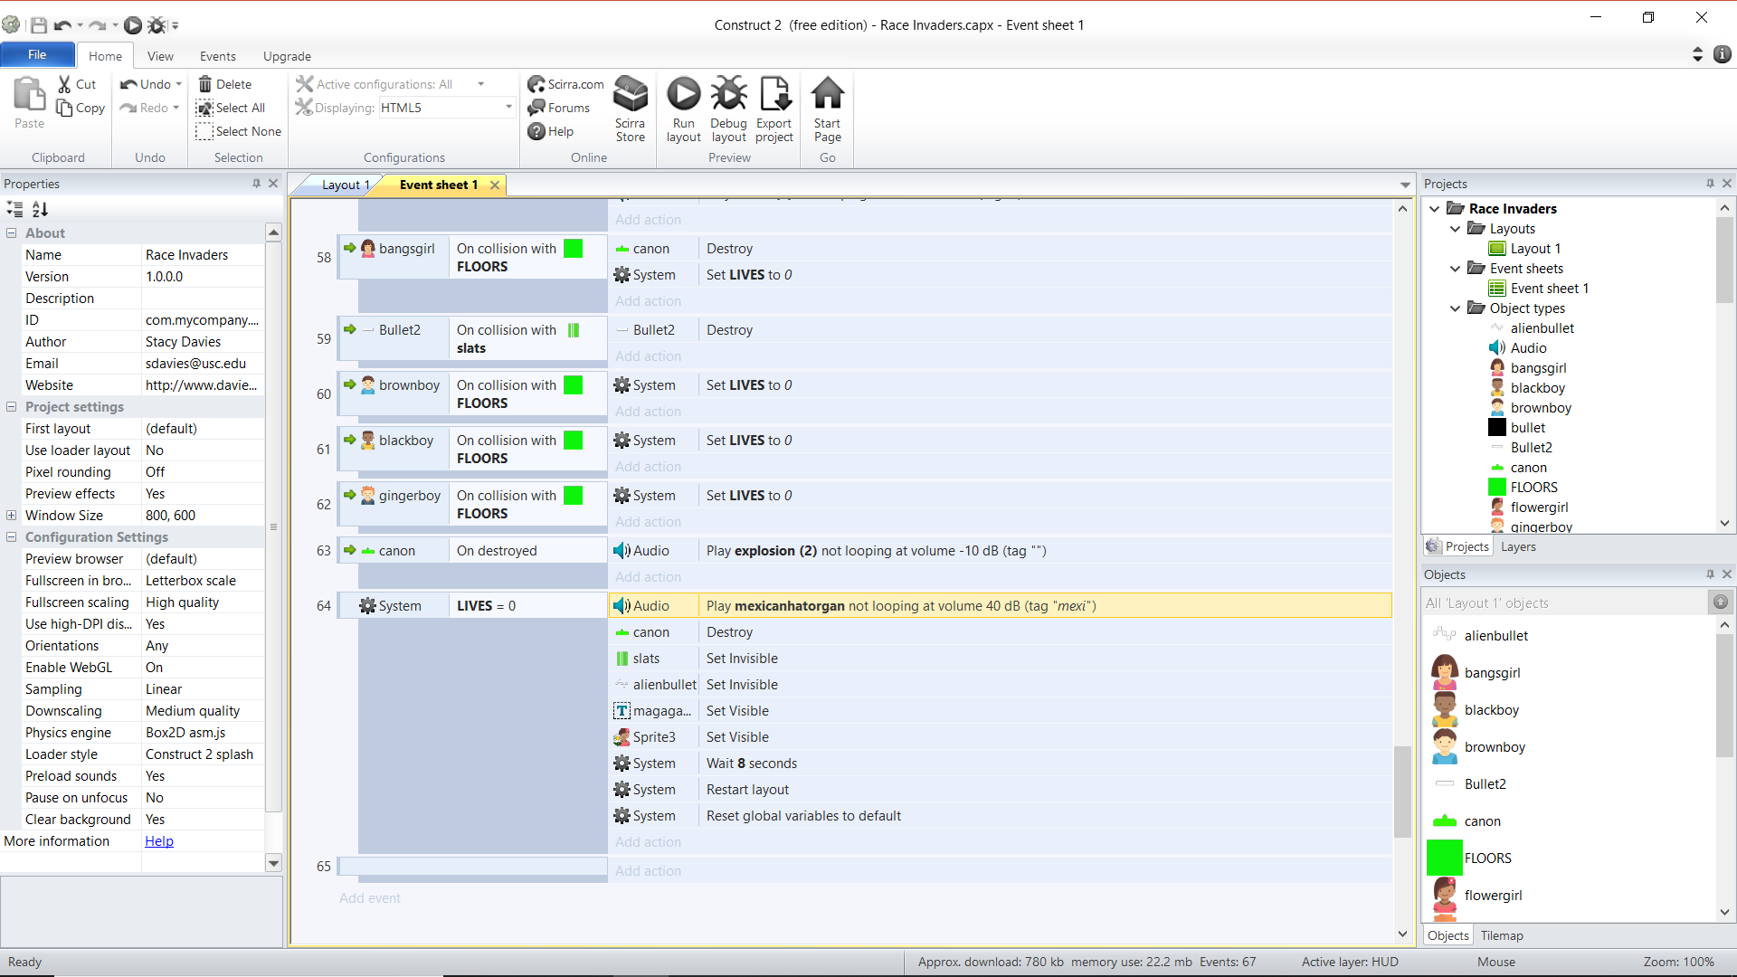Open the Forums link
The width and height of the screenshot is (1737, 977).
[x=559, y=108]
